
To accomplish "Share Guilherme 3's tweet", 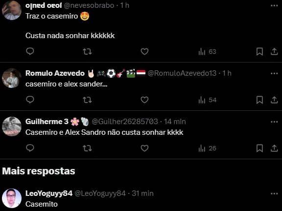I will (274, 148).
